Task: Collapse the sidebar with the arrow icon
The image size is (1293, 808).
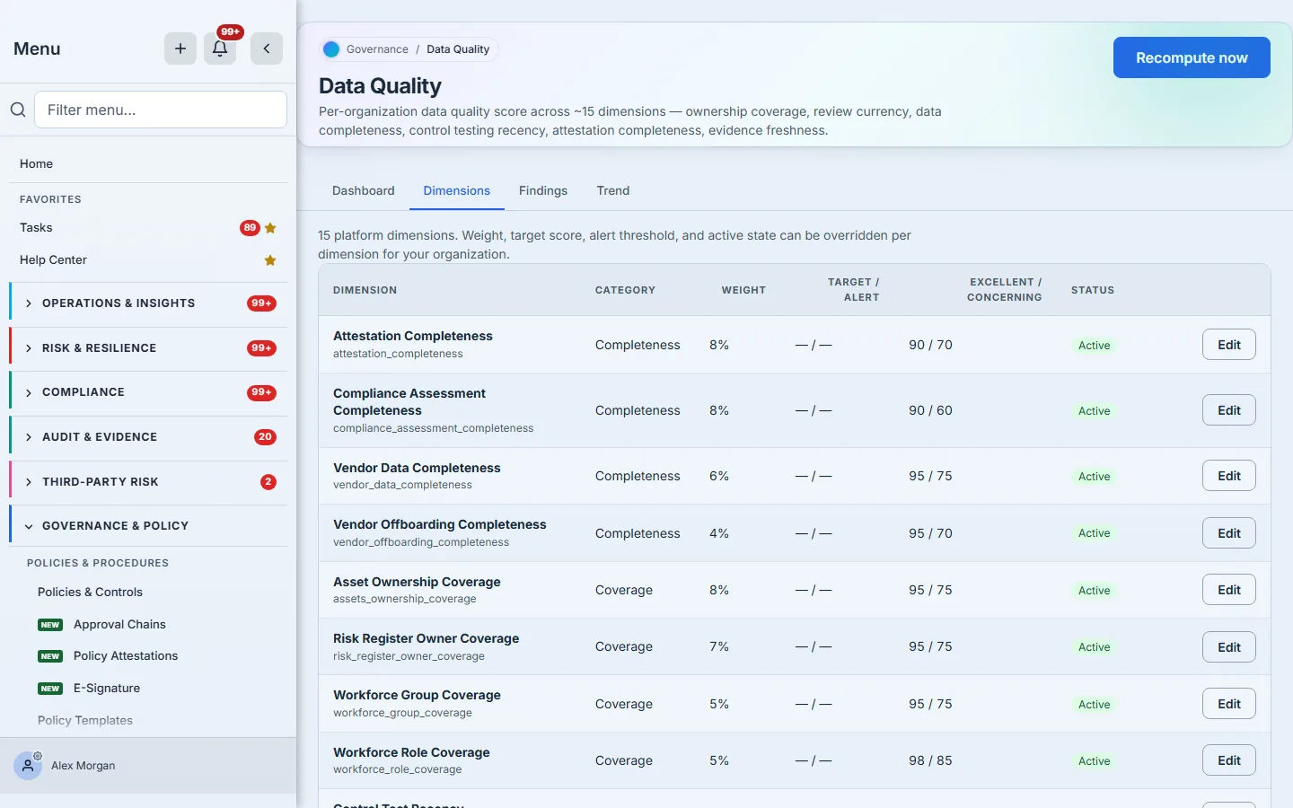Action: point(267,48)
